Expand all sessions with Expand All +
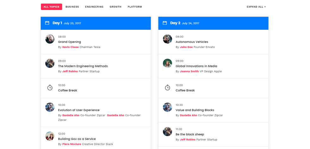310x149 pixels. tap(256, 7)
